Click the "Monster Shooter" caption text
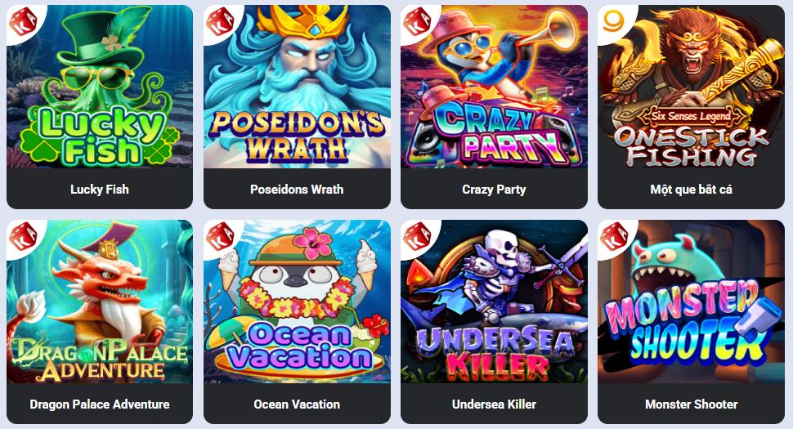 691,404
